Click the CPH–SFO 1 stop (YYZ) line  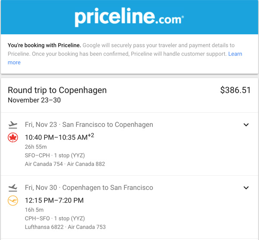[x=55, y=218]
